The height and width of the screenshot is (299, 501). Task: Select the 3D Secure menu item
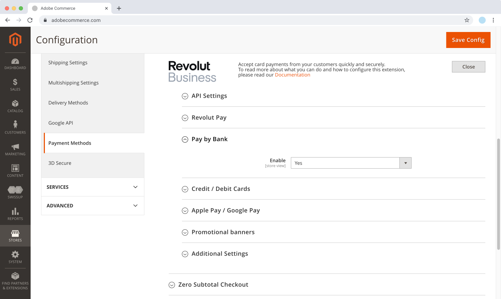tap(60, 163)
